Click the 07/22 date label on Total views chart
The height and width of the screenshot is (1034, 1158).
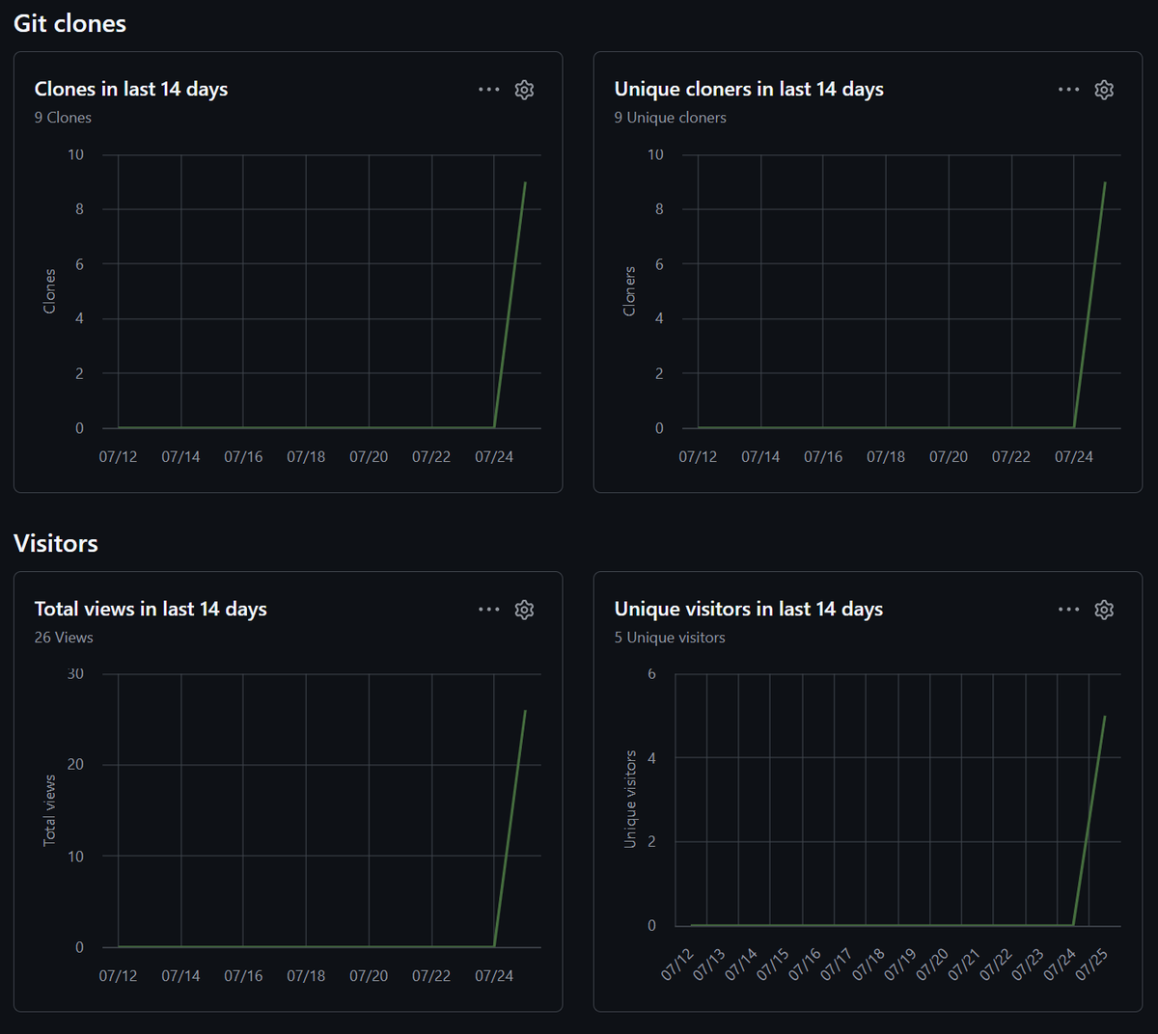tap(431, 976)
